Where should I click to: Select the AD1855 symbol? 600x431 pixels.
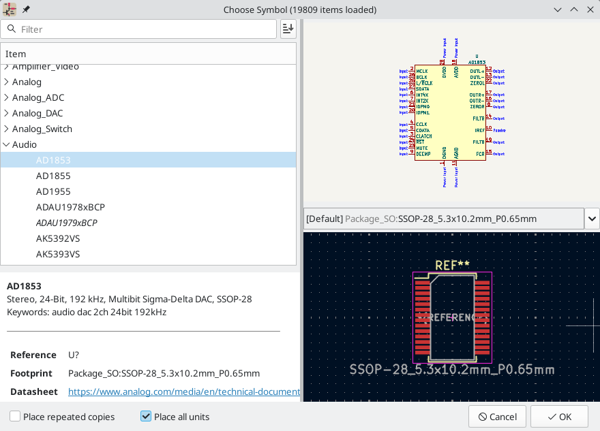click(53, 176)
